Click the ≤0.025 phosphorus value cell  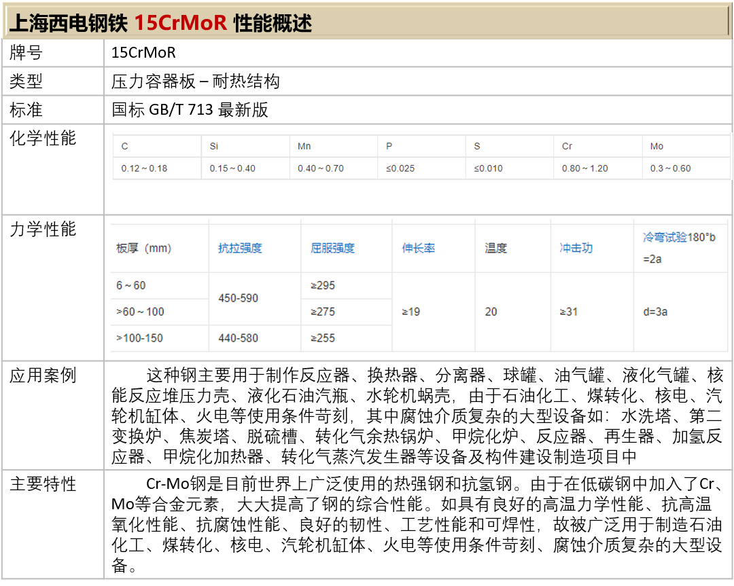[400, 168]
